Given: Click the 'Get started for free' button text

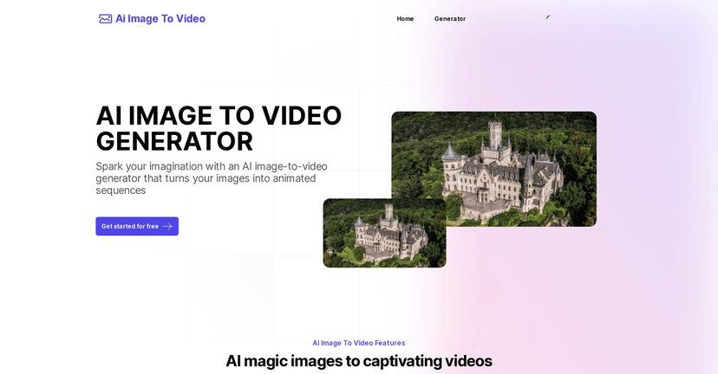Looking at the screenshot, I should coord(130,227).
